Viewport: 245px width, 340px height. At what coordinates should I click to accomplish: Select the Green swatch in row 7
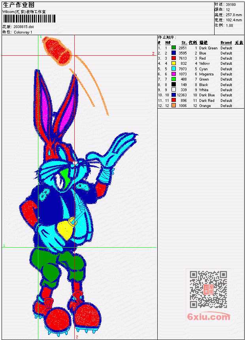click(173, 79)
